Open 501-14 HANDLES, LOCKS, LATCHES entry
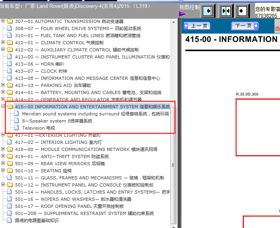The height and width of the screenshot is (228, 280). click(x=92, y=192)
